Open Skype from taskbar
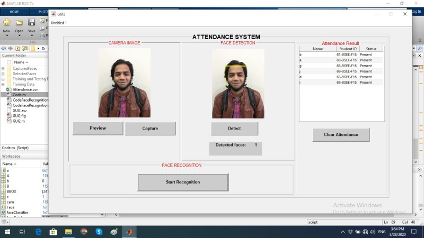 (99, 232)
